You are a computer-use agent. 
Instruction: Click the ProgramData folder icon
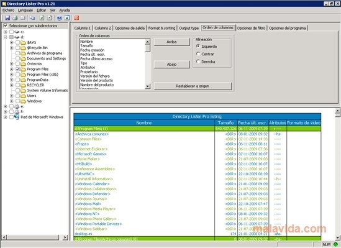click(23, 80)
